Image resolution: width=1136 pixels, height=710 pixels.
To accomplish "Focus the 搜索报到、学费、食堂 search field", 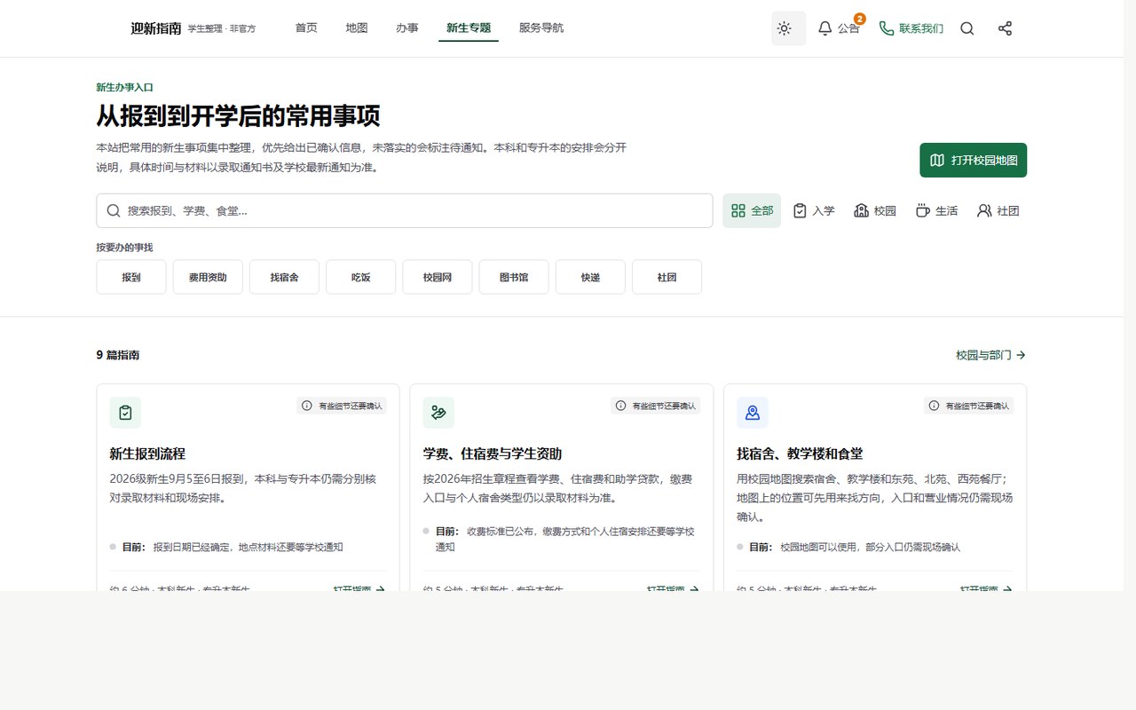I will point(404,210).
